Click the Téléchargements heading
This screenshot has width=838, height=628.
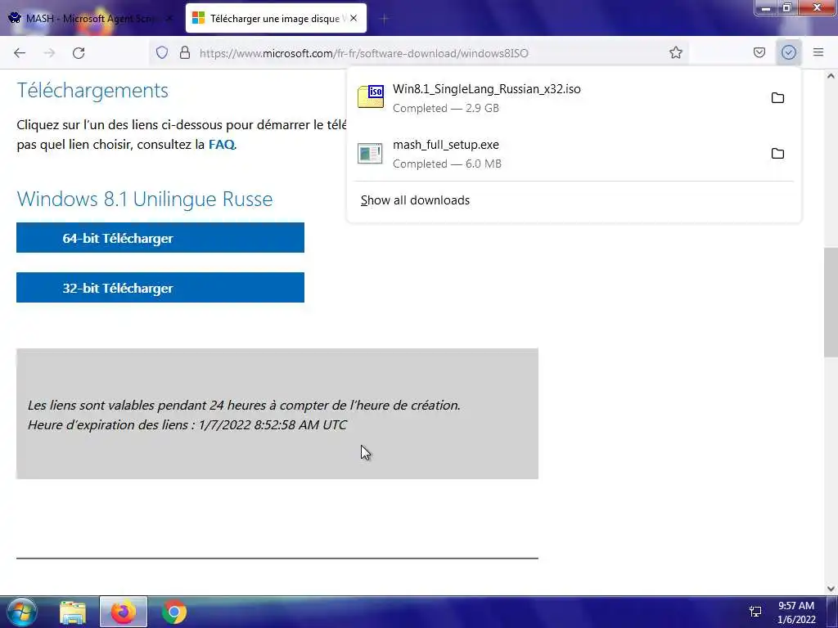pos(92,90)
